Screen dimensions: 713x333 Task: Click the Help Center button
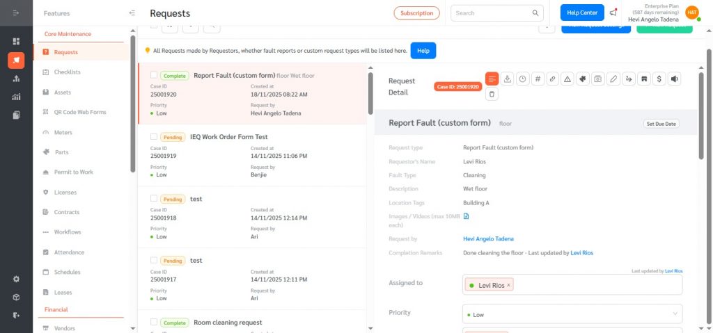click(x=582, y=13)
